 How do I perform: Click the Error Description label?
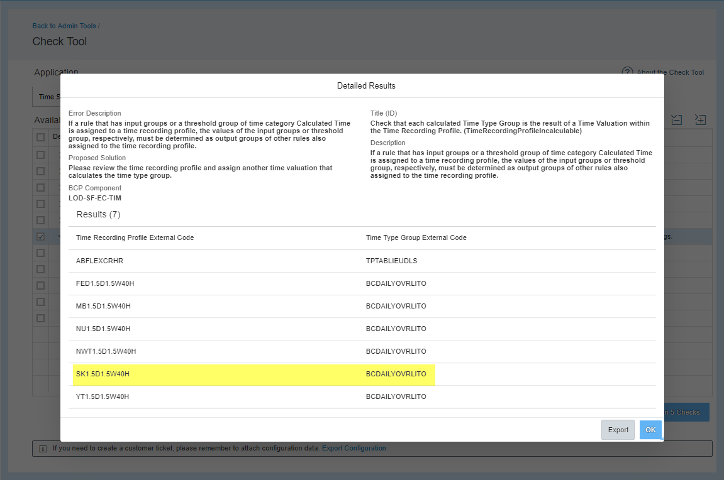tap(94, 113)
